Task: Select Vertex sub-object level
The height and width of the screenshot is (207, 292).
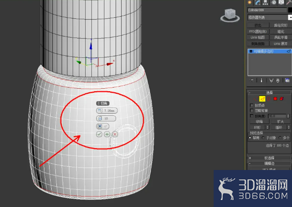Action: [255, 99]
